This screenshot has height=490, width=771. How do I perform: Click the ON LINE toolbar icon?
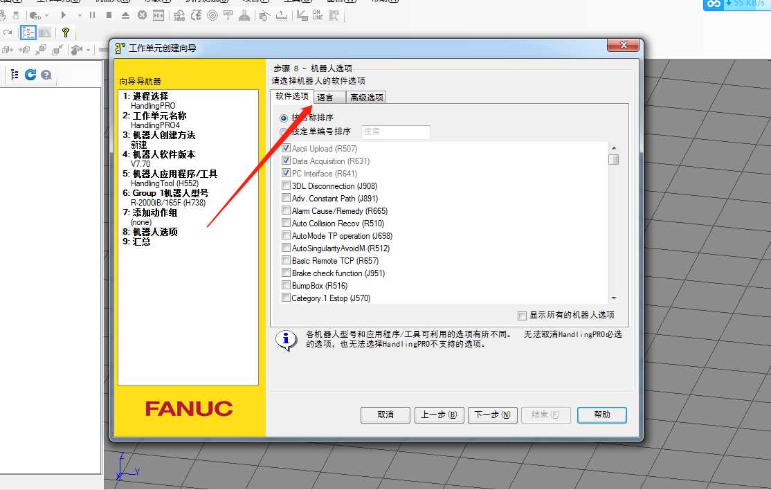318,15
